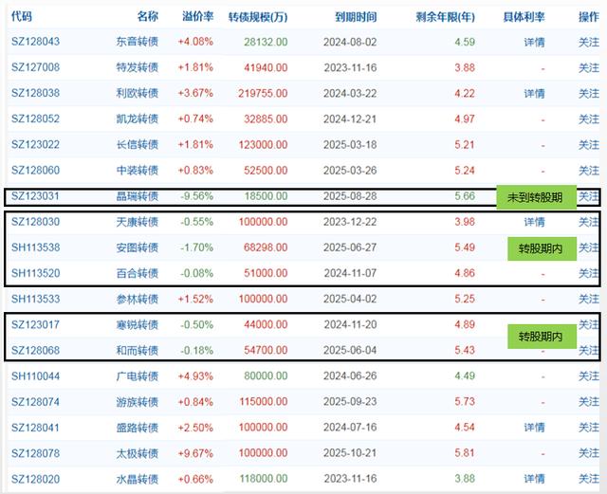Click 关注 in 广电转债 row
Image resolution: width=607 pixels, height=494 pixels.
[589, 375]
